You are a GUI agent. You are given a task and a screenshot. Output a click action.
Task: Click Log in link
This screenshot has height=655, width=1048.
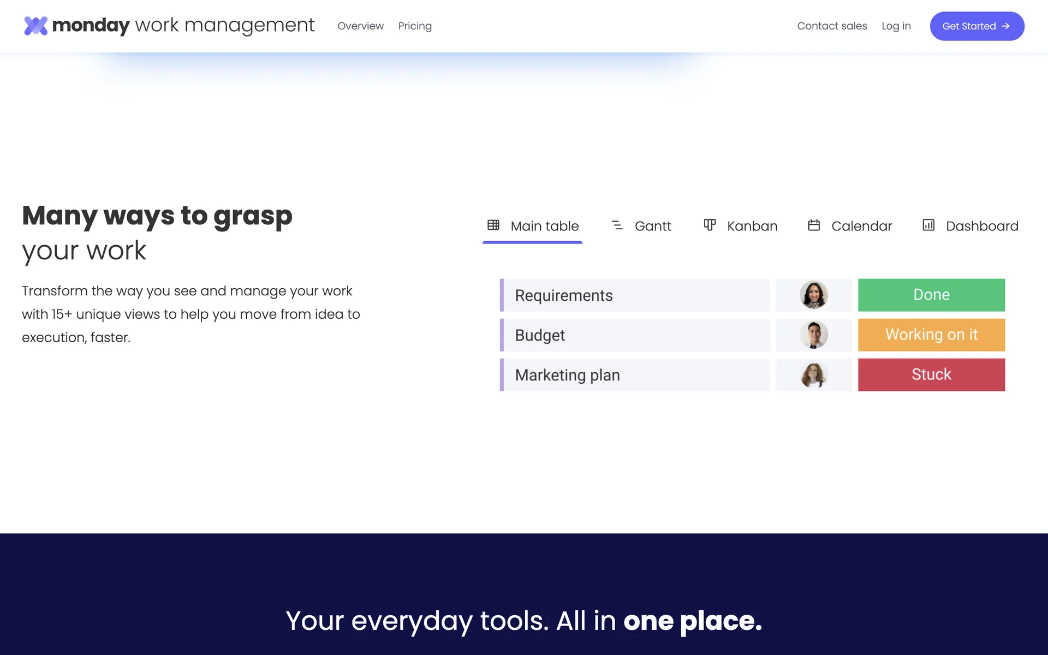896,26
